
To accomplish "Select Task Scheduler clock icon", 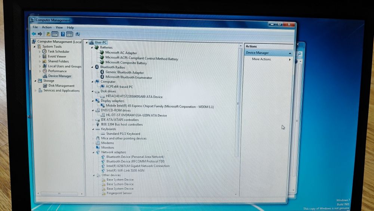I will tap(45, 51).
